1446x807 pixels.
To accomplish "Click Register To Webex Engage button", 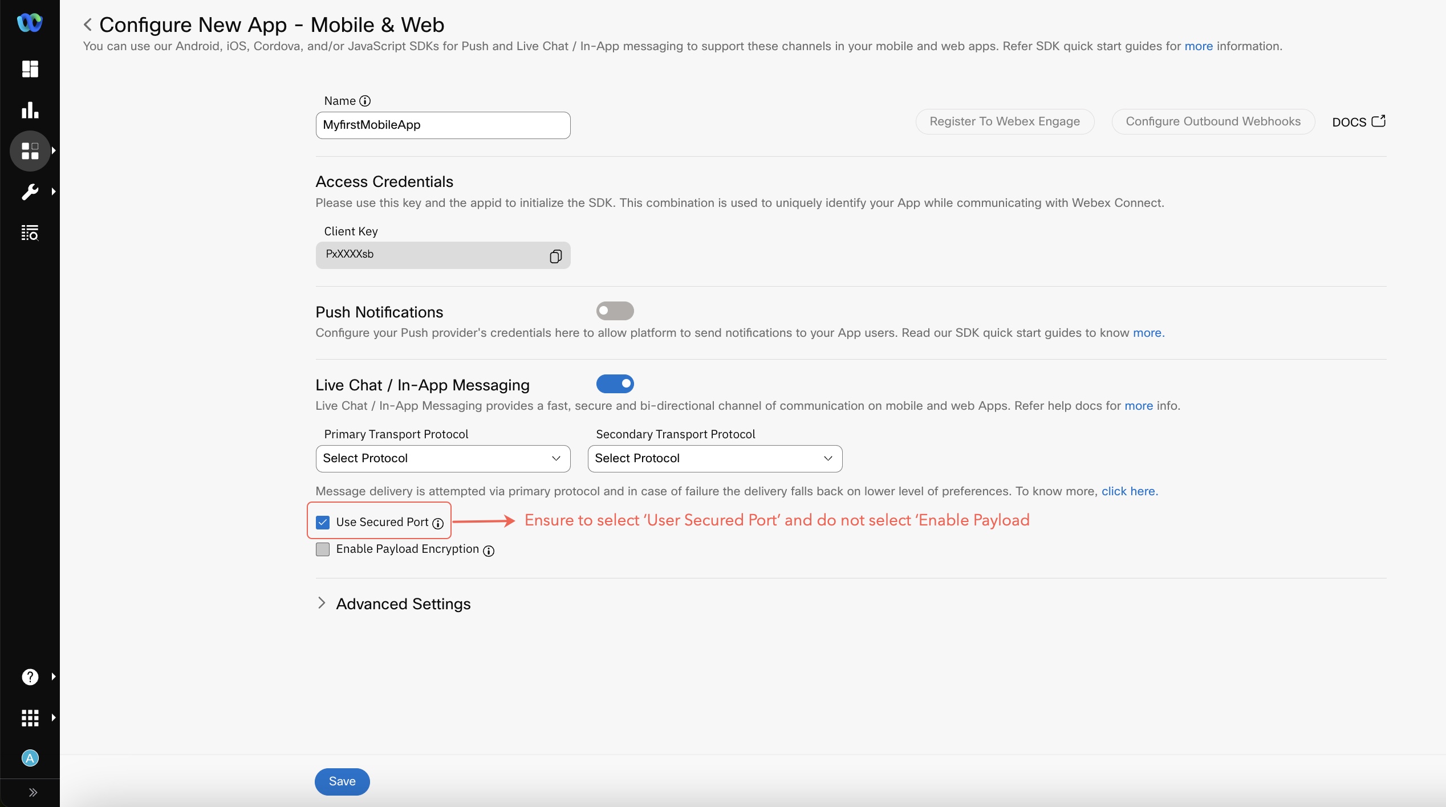I will pyautogui.click(x=1004, y=121).
